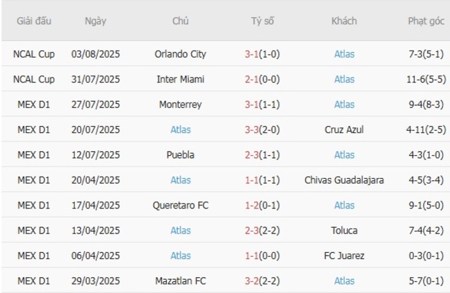
Task: Open Atlas link facing Chivas Guadalajara
Action: point(180,180)
